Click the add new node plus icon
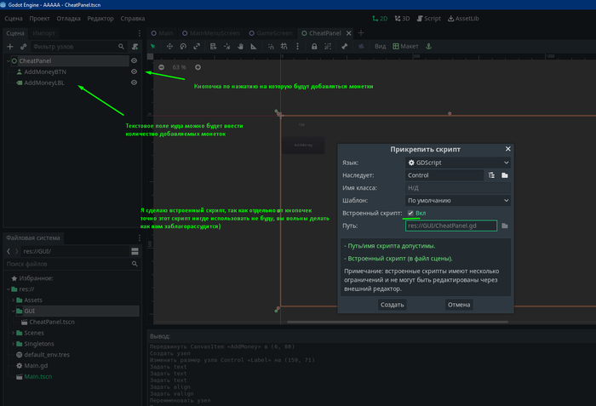The height and width of the screenshot is (406, 596). [x=10, y=46]
